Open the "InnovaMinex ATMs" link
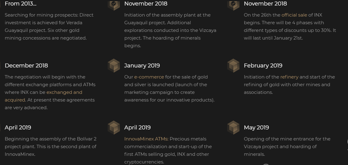348x165 pixels. click(x=146, y=139)
